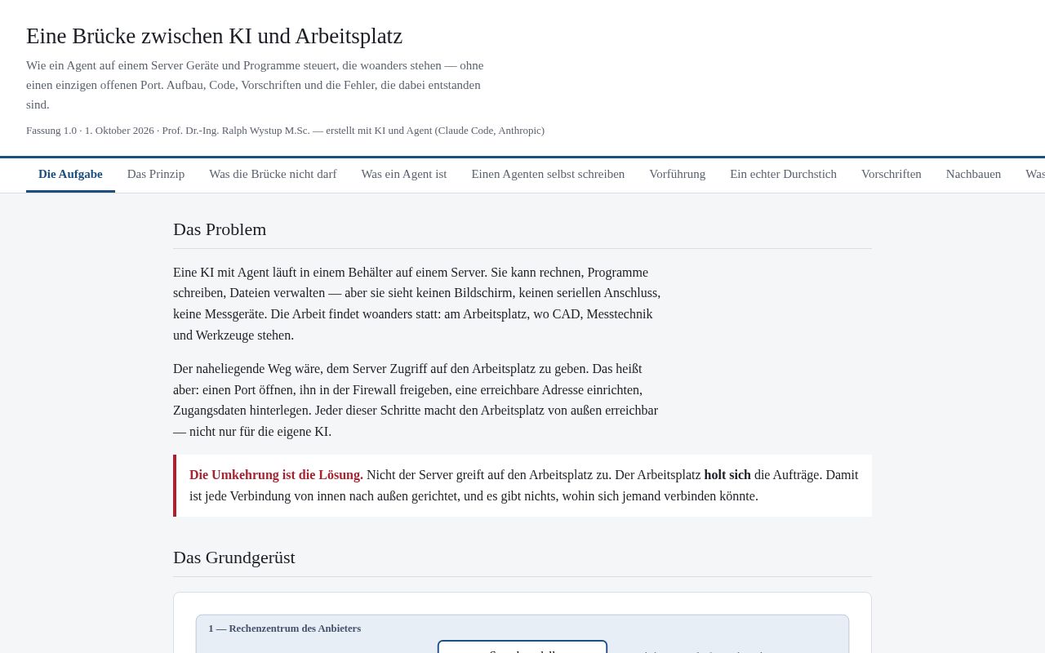
Task: Click the 'Das Grundgerüst' heading
Action: click(234, 557)
